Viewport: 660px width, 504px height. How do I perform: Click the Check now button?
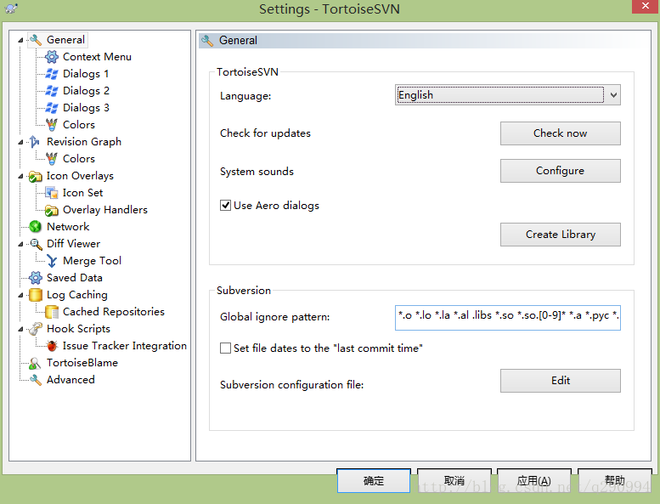[561, 133]
